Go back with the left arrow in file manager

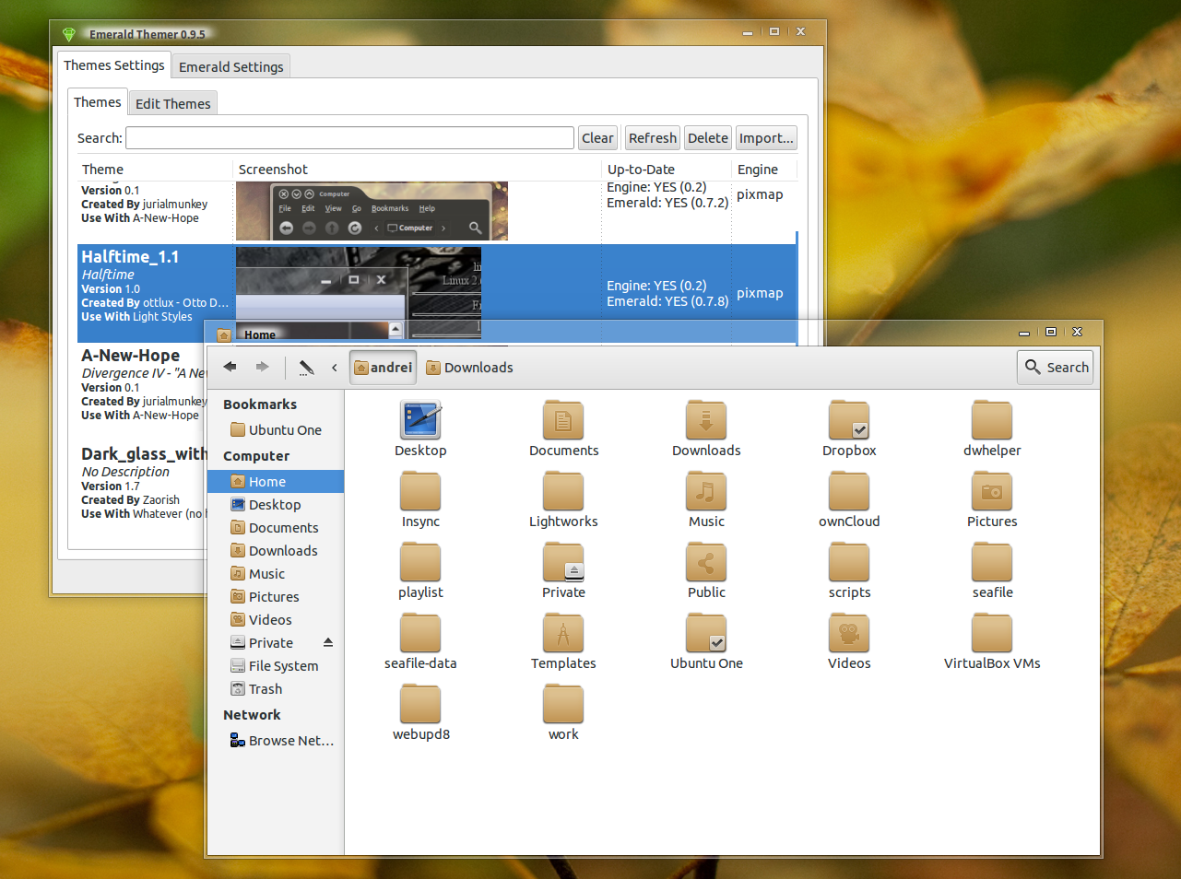pyautogui.click(x=230, y=367)
